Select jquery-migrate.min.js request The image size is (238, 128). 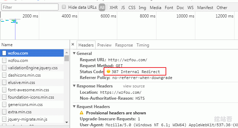coord(32,119)
